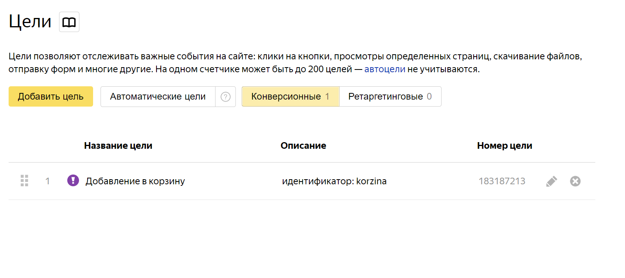
Task: Click the goal number 183187213
Action: point(502,181)
